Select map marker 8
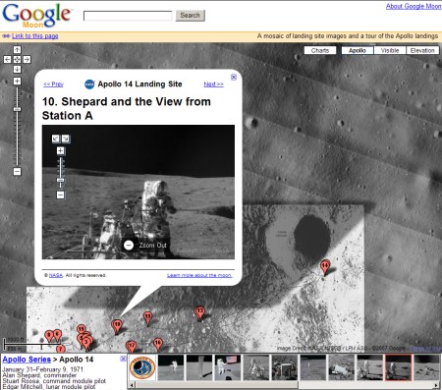 [49, 336]
